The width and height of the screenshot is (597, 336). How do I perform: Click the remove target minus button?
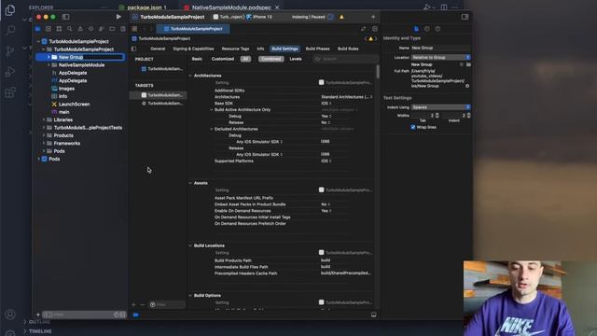(x=142, y=305)
